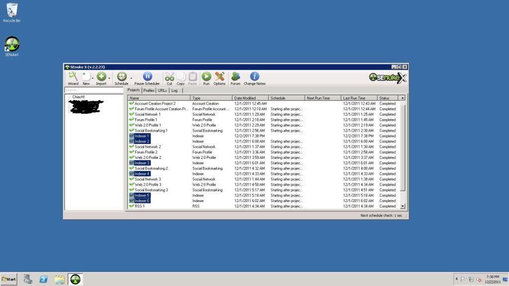The height and width of the screenshot is (286, 509).
Task: Sort by Next Run Time column header
Action: 323,98
